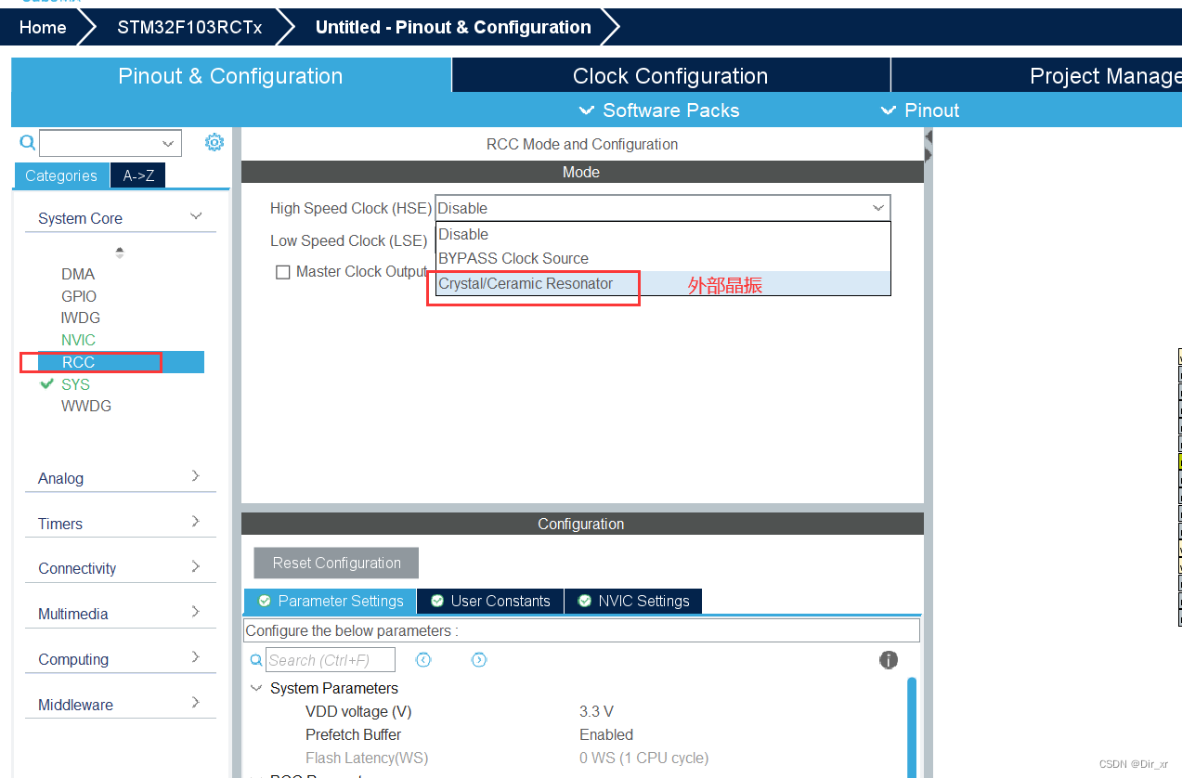The width and height of the screenshot is (1182, 778).
Task: Choose Disable in HSE dropdown list
Action: pyautogui.click(x=663, y=234)
